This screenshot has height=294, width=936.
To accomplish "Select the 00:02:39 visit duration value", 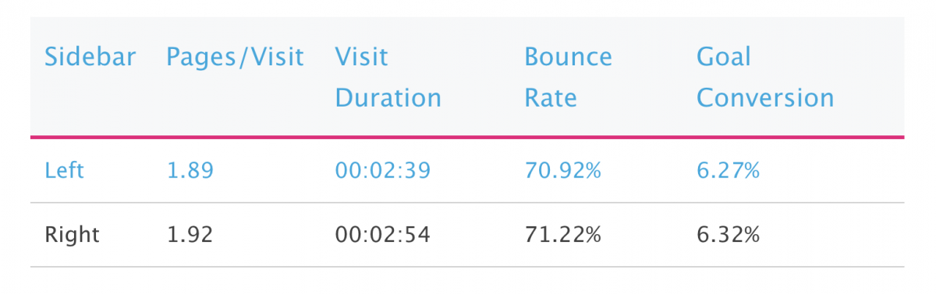I will 383,170.
